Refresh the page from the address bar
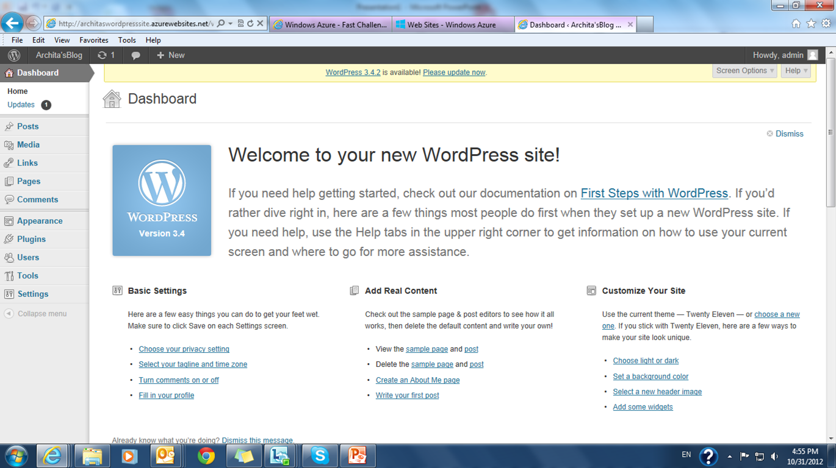Screen dimensions: 836x468 pos(250,24)
